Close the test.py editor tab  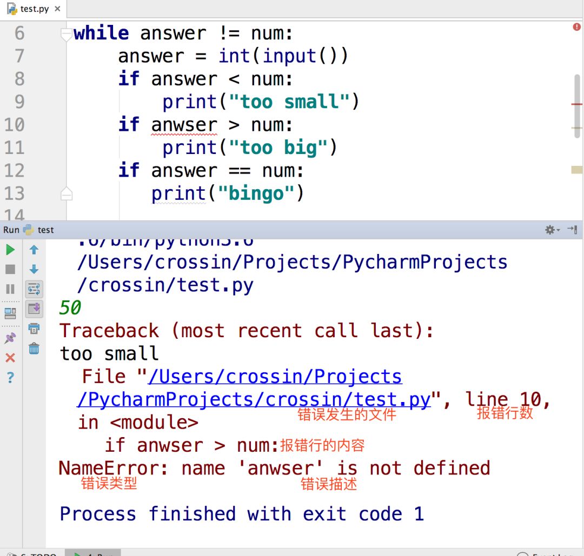[57, 9]
